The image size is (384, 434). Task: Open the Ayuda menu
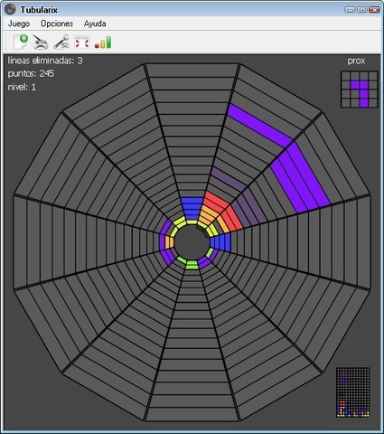(x=95, y=24)
